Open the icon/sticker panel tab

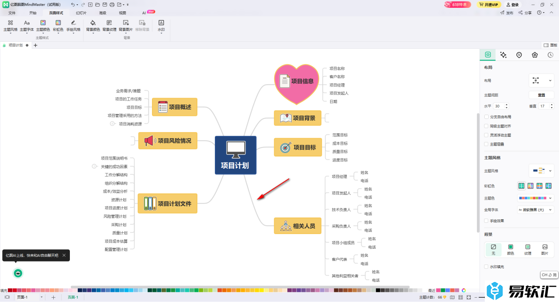(x=519, y=55)
